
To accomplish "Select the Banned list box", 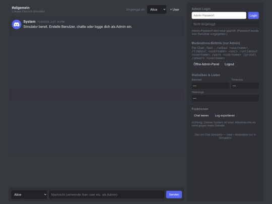I will pos(211,86).
